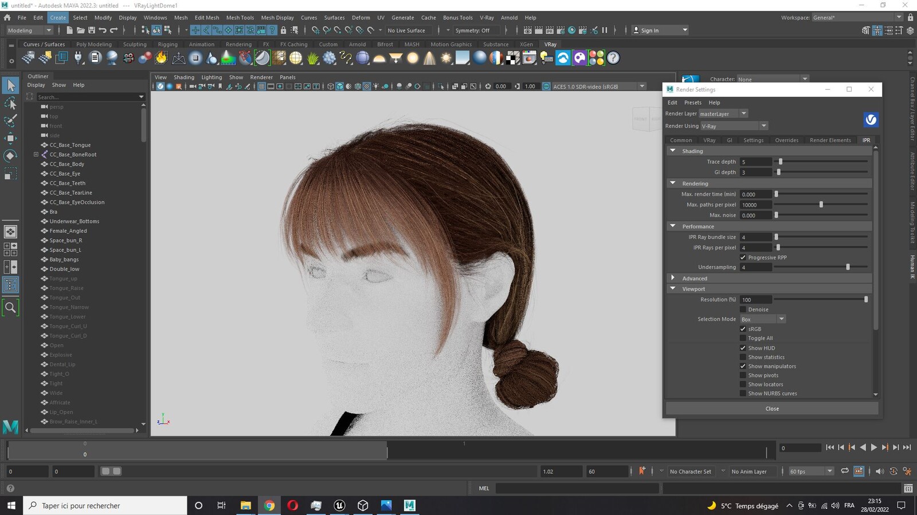917x515 pixels.
Task: Open the Mesh Tools menu
Action: click(240, 18)
